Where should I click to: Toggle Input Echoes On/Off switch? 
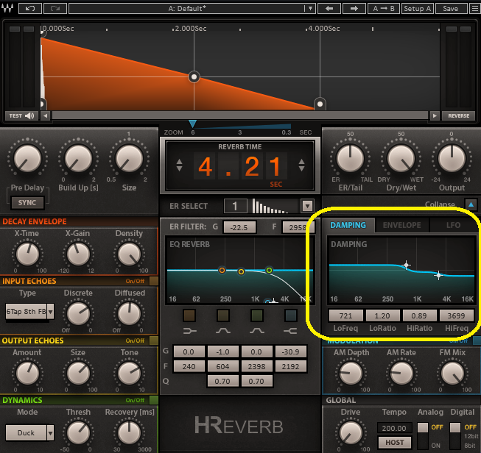(152, 281)
